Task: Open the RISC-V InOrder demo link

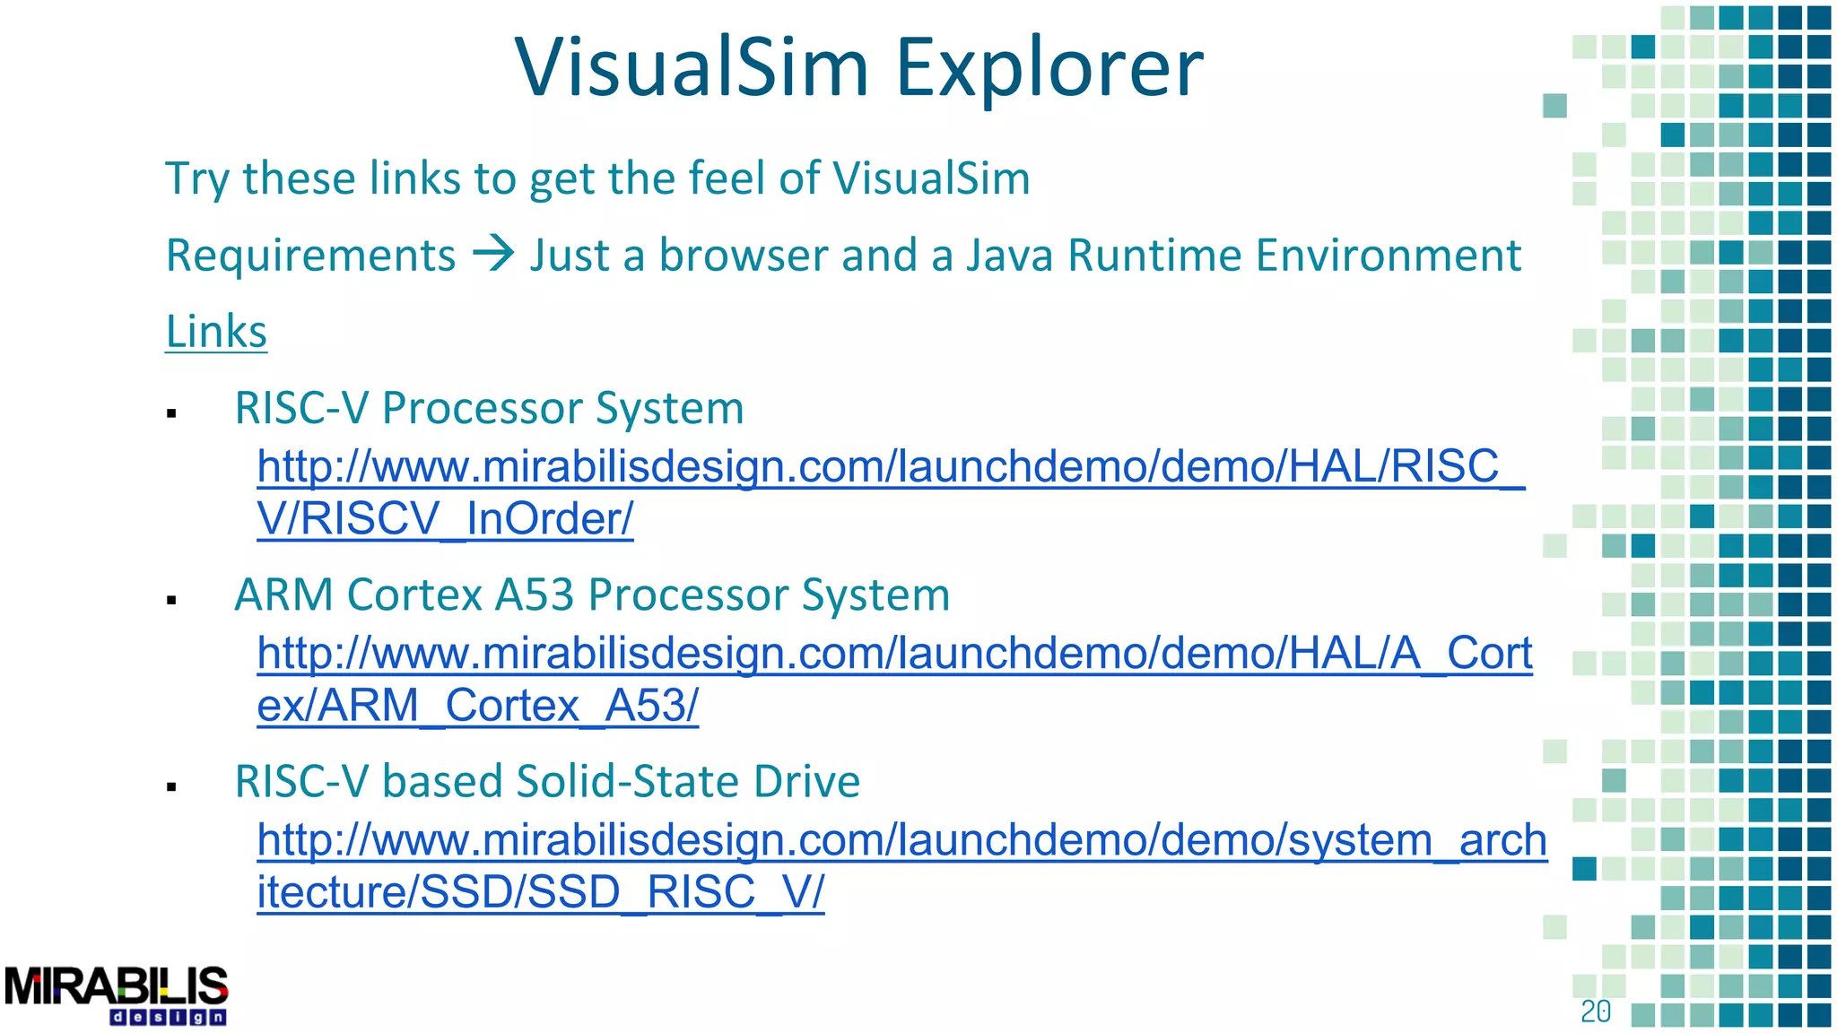Action: (891, 491)
